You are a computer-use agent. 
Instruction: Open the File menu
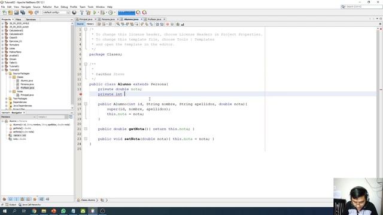pos(3,7)
